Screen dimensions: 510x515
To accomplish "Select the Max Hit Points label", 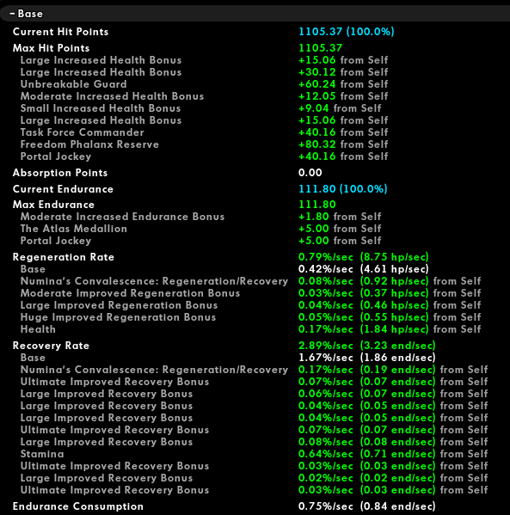I will 51,48.
